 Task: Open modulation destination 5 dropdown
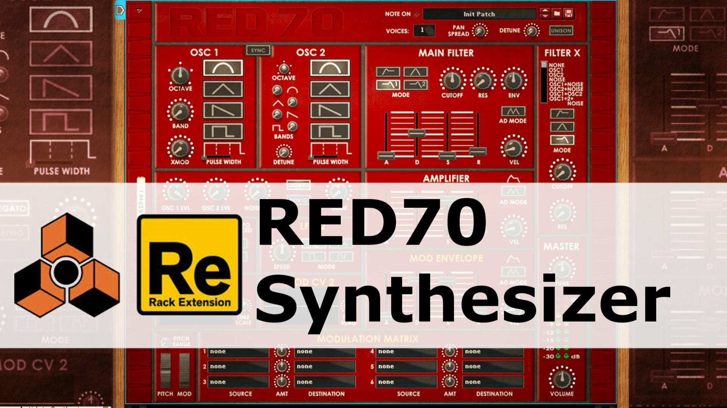pos(493,366)
